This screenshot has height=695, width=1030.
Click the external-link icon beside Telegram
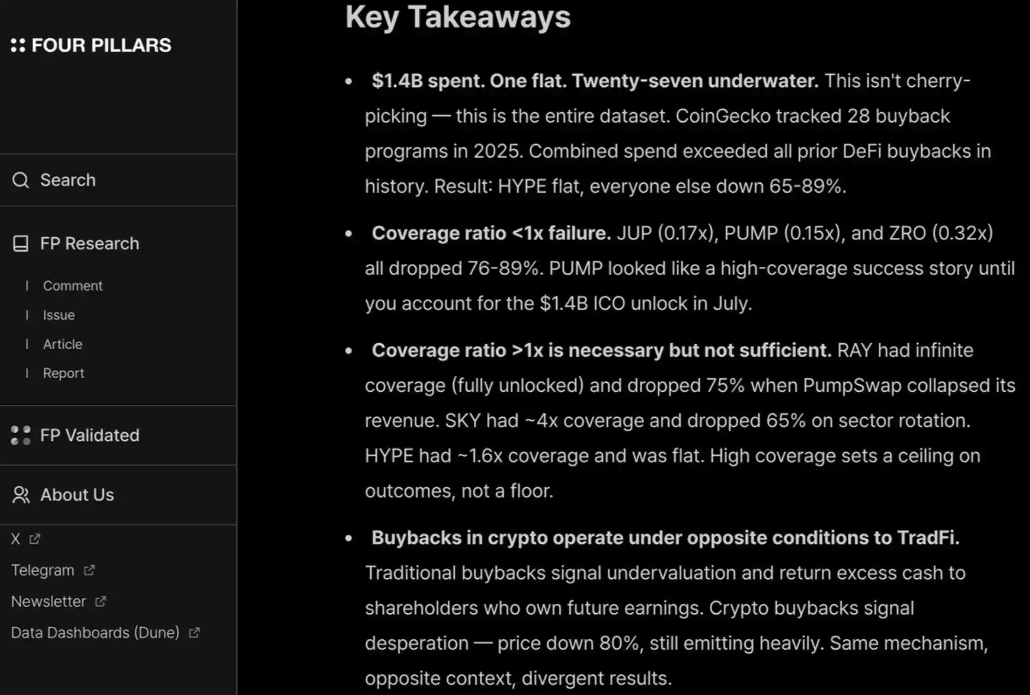pyautogui.click(x=90, y=570)
